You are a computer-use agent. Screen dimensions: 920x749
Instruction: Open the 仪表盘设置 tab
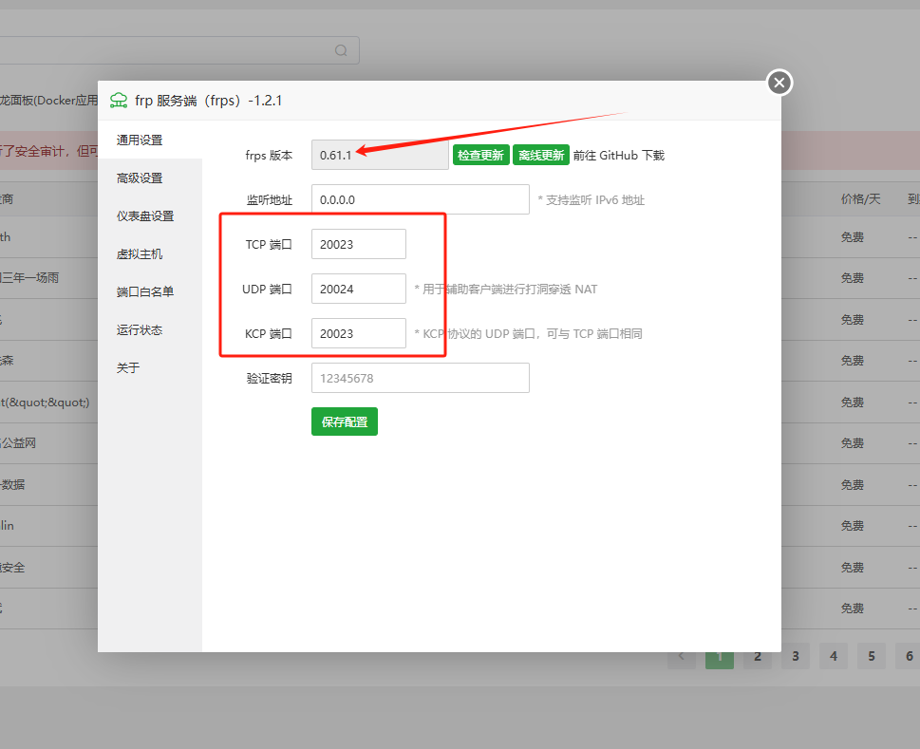pos(146,216)
